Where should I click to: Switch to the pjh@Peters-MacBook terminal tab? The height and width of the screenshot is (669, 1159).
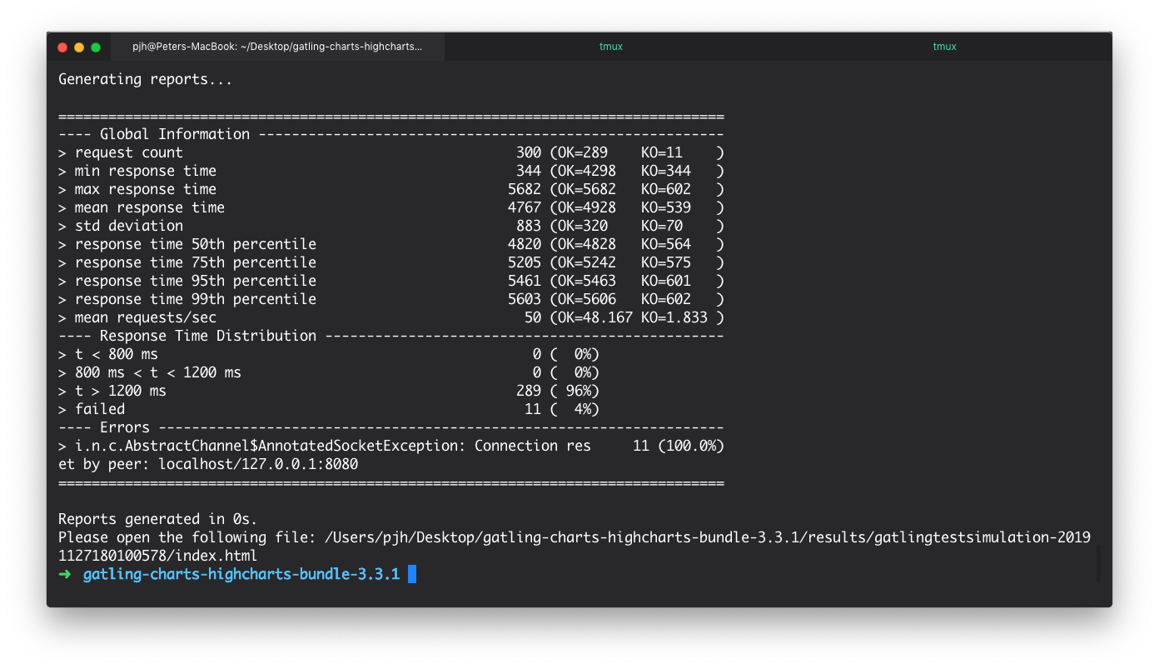(277, 47)
